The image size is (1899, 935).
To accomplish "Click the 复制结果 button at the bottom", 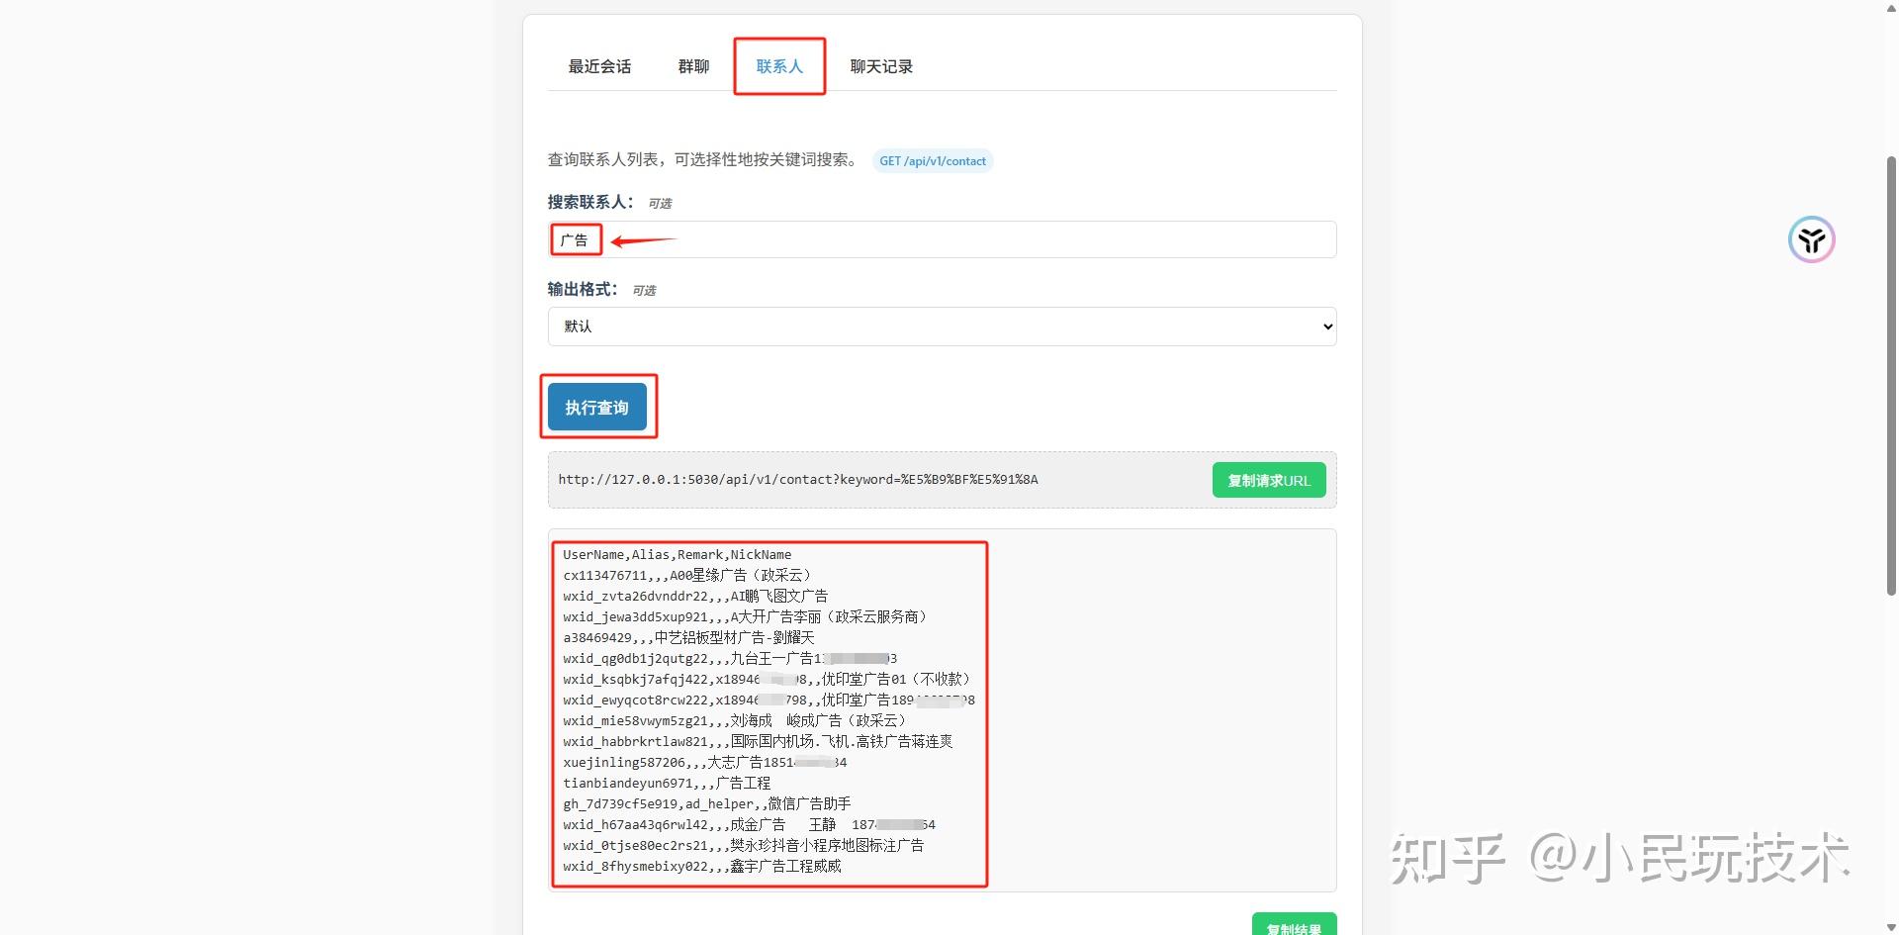I will click(1295, 926).
